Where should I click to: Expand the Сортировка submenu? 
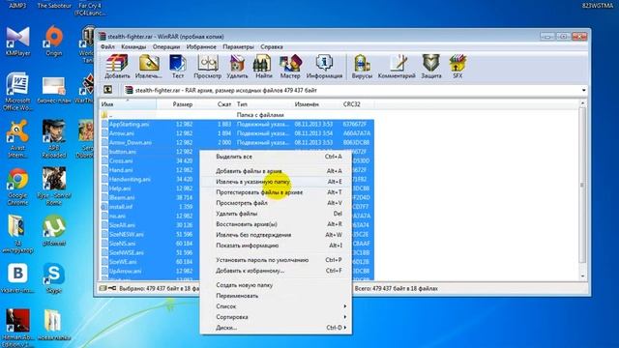(276, 317)
